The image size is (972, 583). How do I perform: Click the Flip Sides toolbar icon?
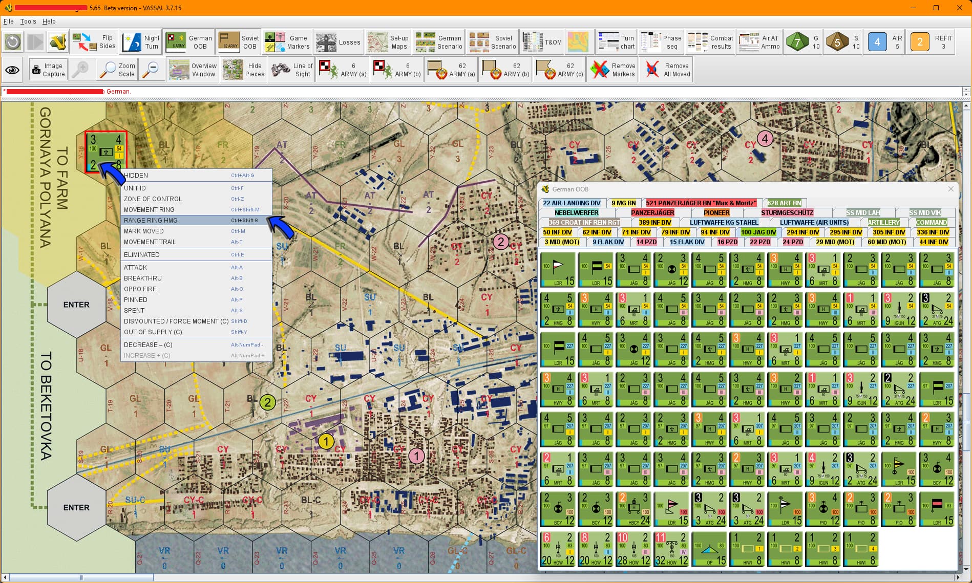[x=94, y=42]
